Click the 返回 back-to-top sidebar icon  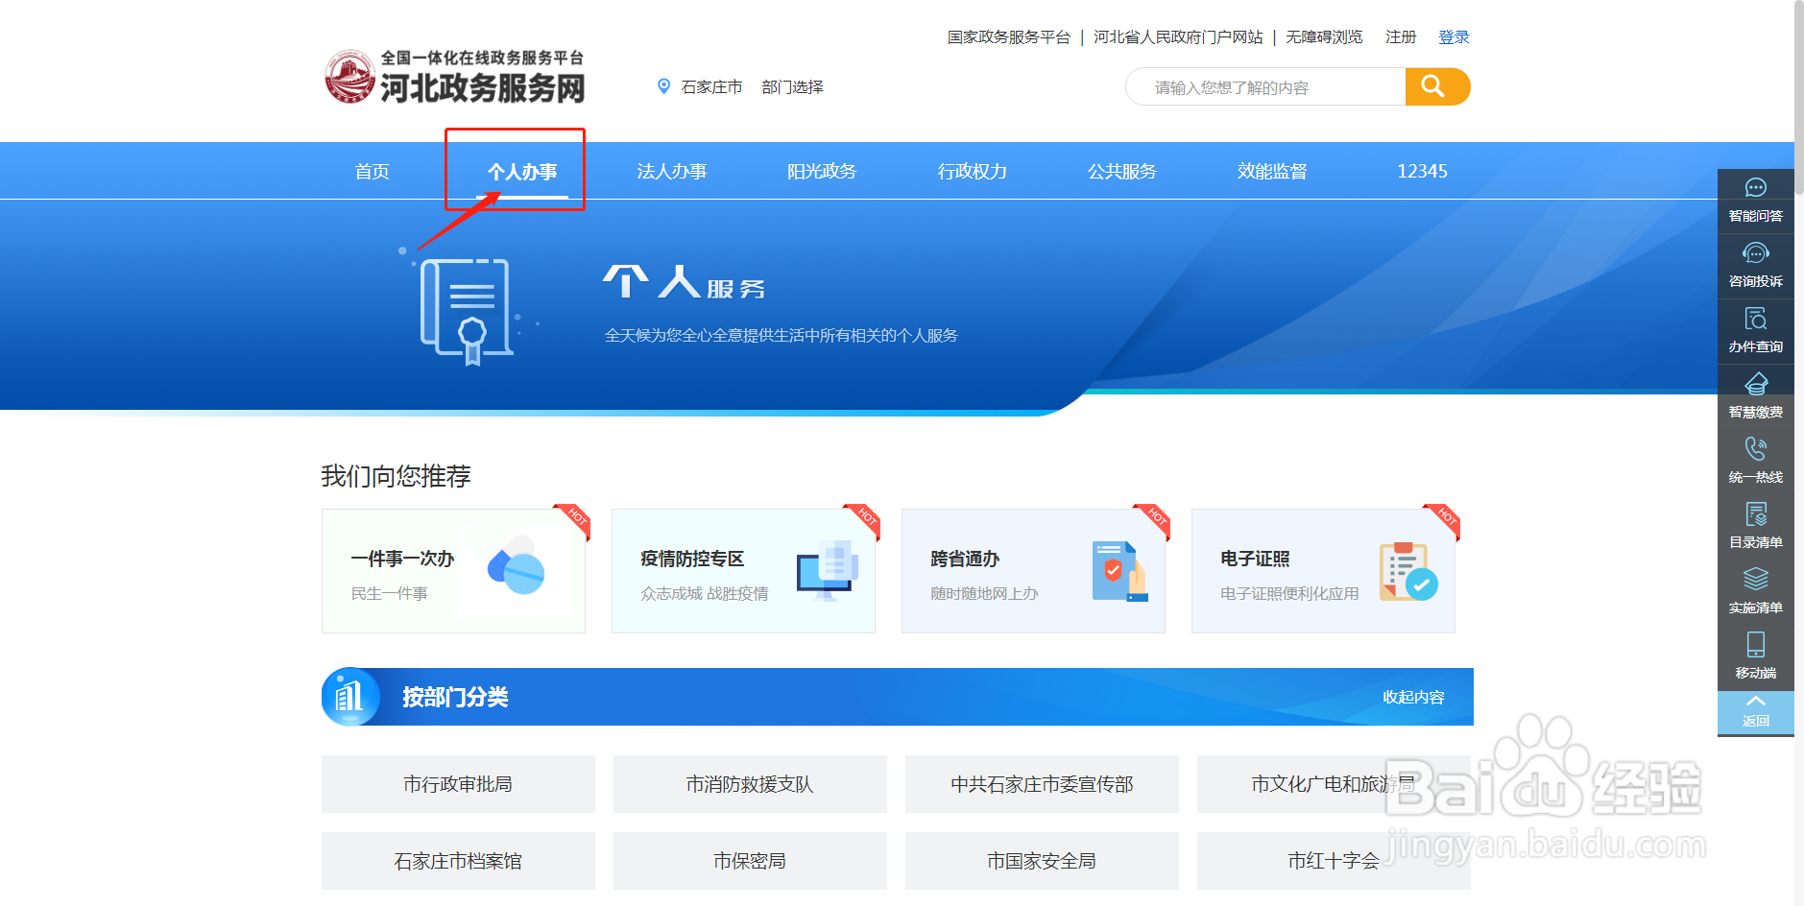(1755, 710)
